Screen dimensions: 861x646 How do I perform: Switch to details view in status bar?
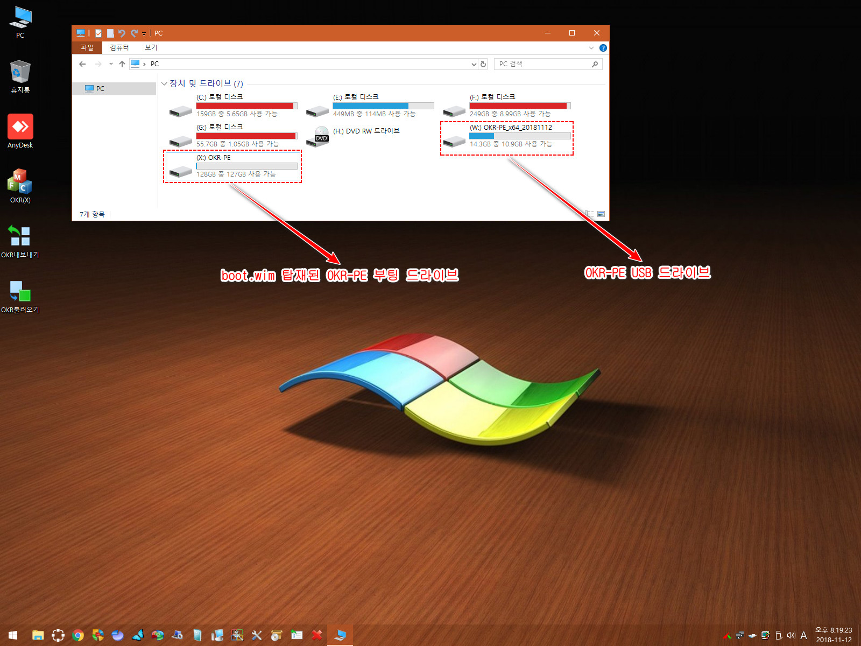coord(589,214)
